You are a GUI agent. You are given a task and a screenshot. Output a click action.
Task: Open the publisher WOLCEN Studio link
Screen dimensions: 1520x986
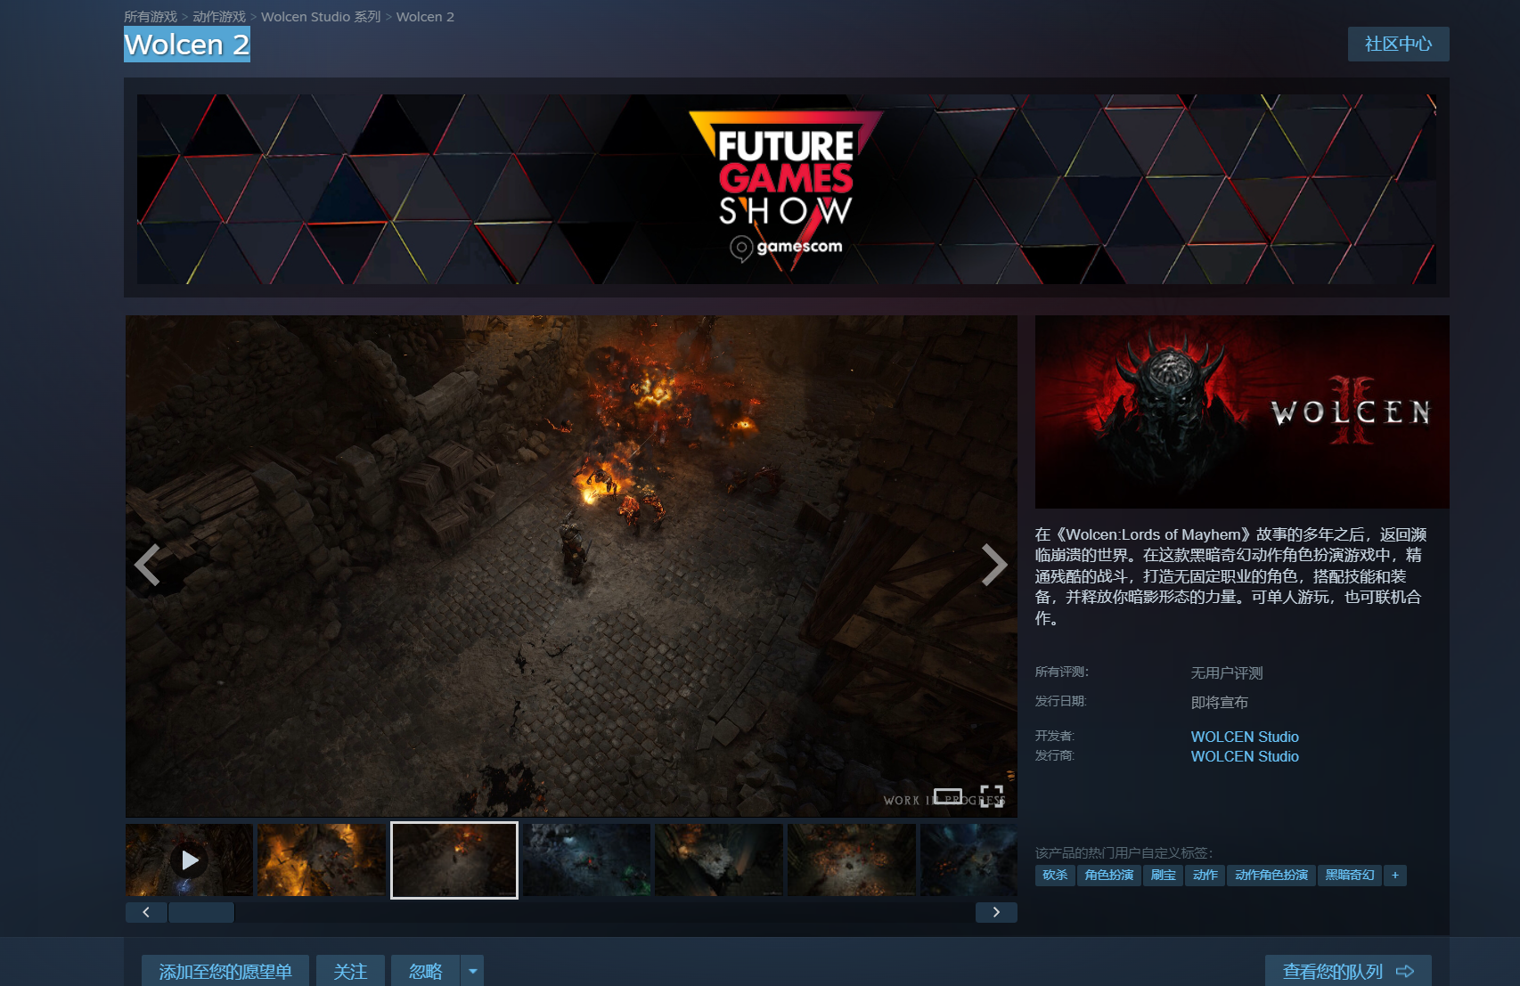point(1245,756)
